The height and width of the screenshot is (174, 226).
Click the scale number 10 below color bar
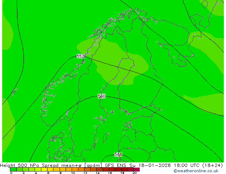73,173
